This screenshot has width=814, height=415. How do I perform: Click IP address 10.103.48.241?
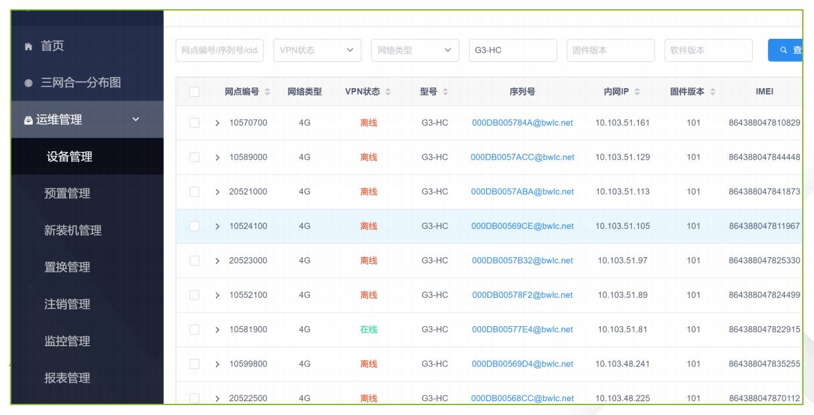(x=623, y=364)
